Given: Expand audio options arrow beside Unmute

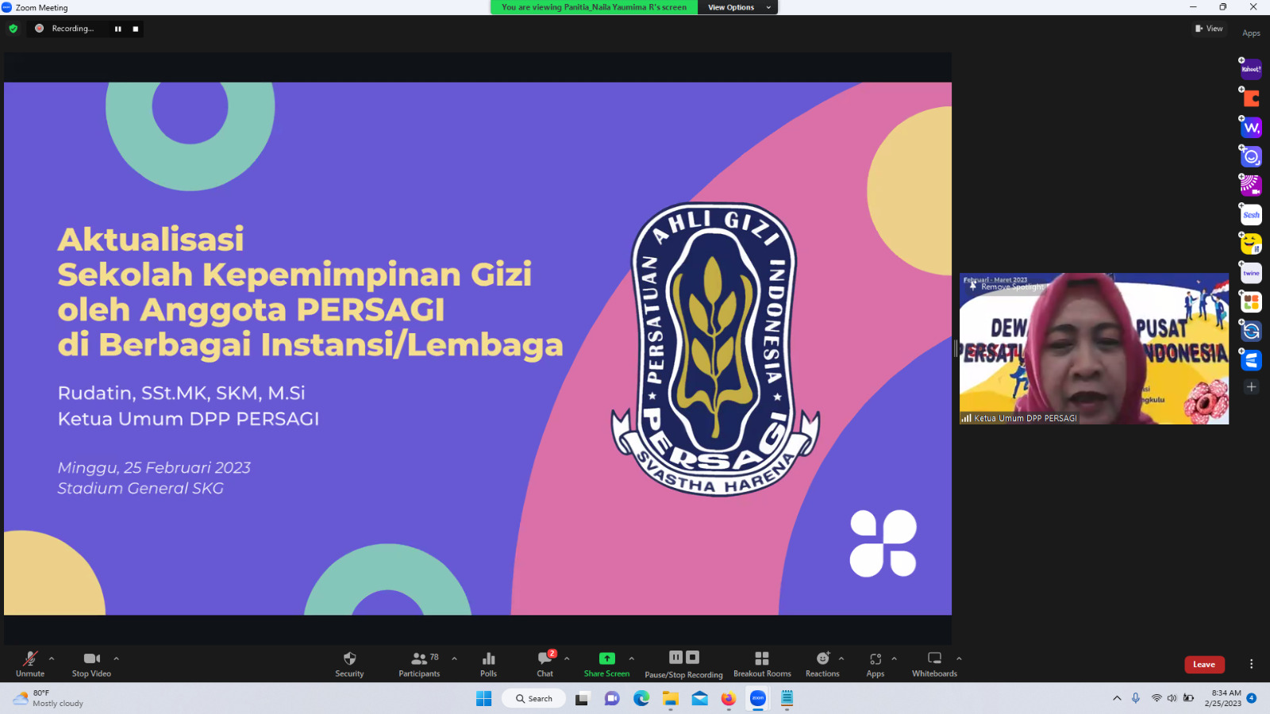Looking at the screenshot, I should click(x=52, y=658).
